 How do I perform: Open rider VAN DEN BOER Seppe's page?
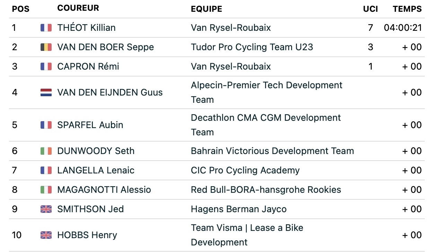point(105,47)
